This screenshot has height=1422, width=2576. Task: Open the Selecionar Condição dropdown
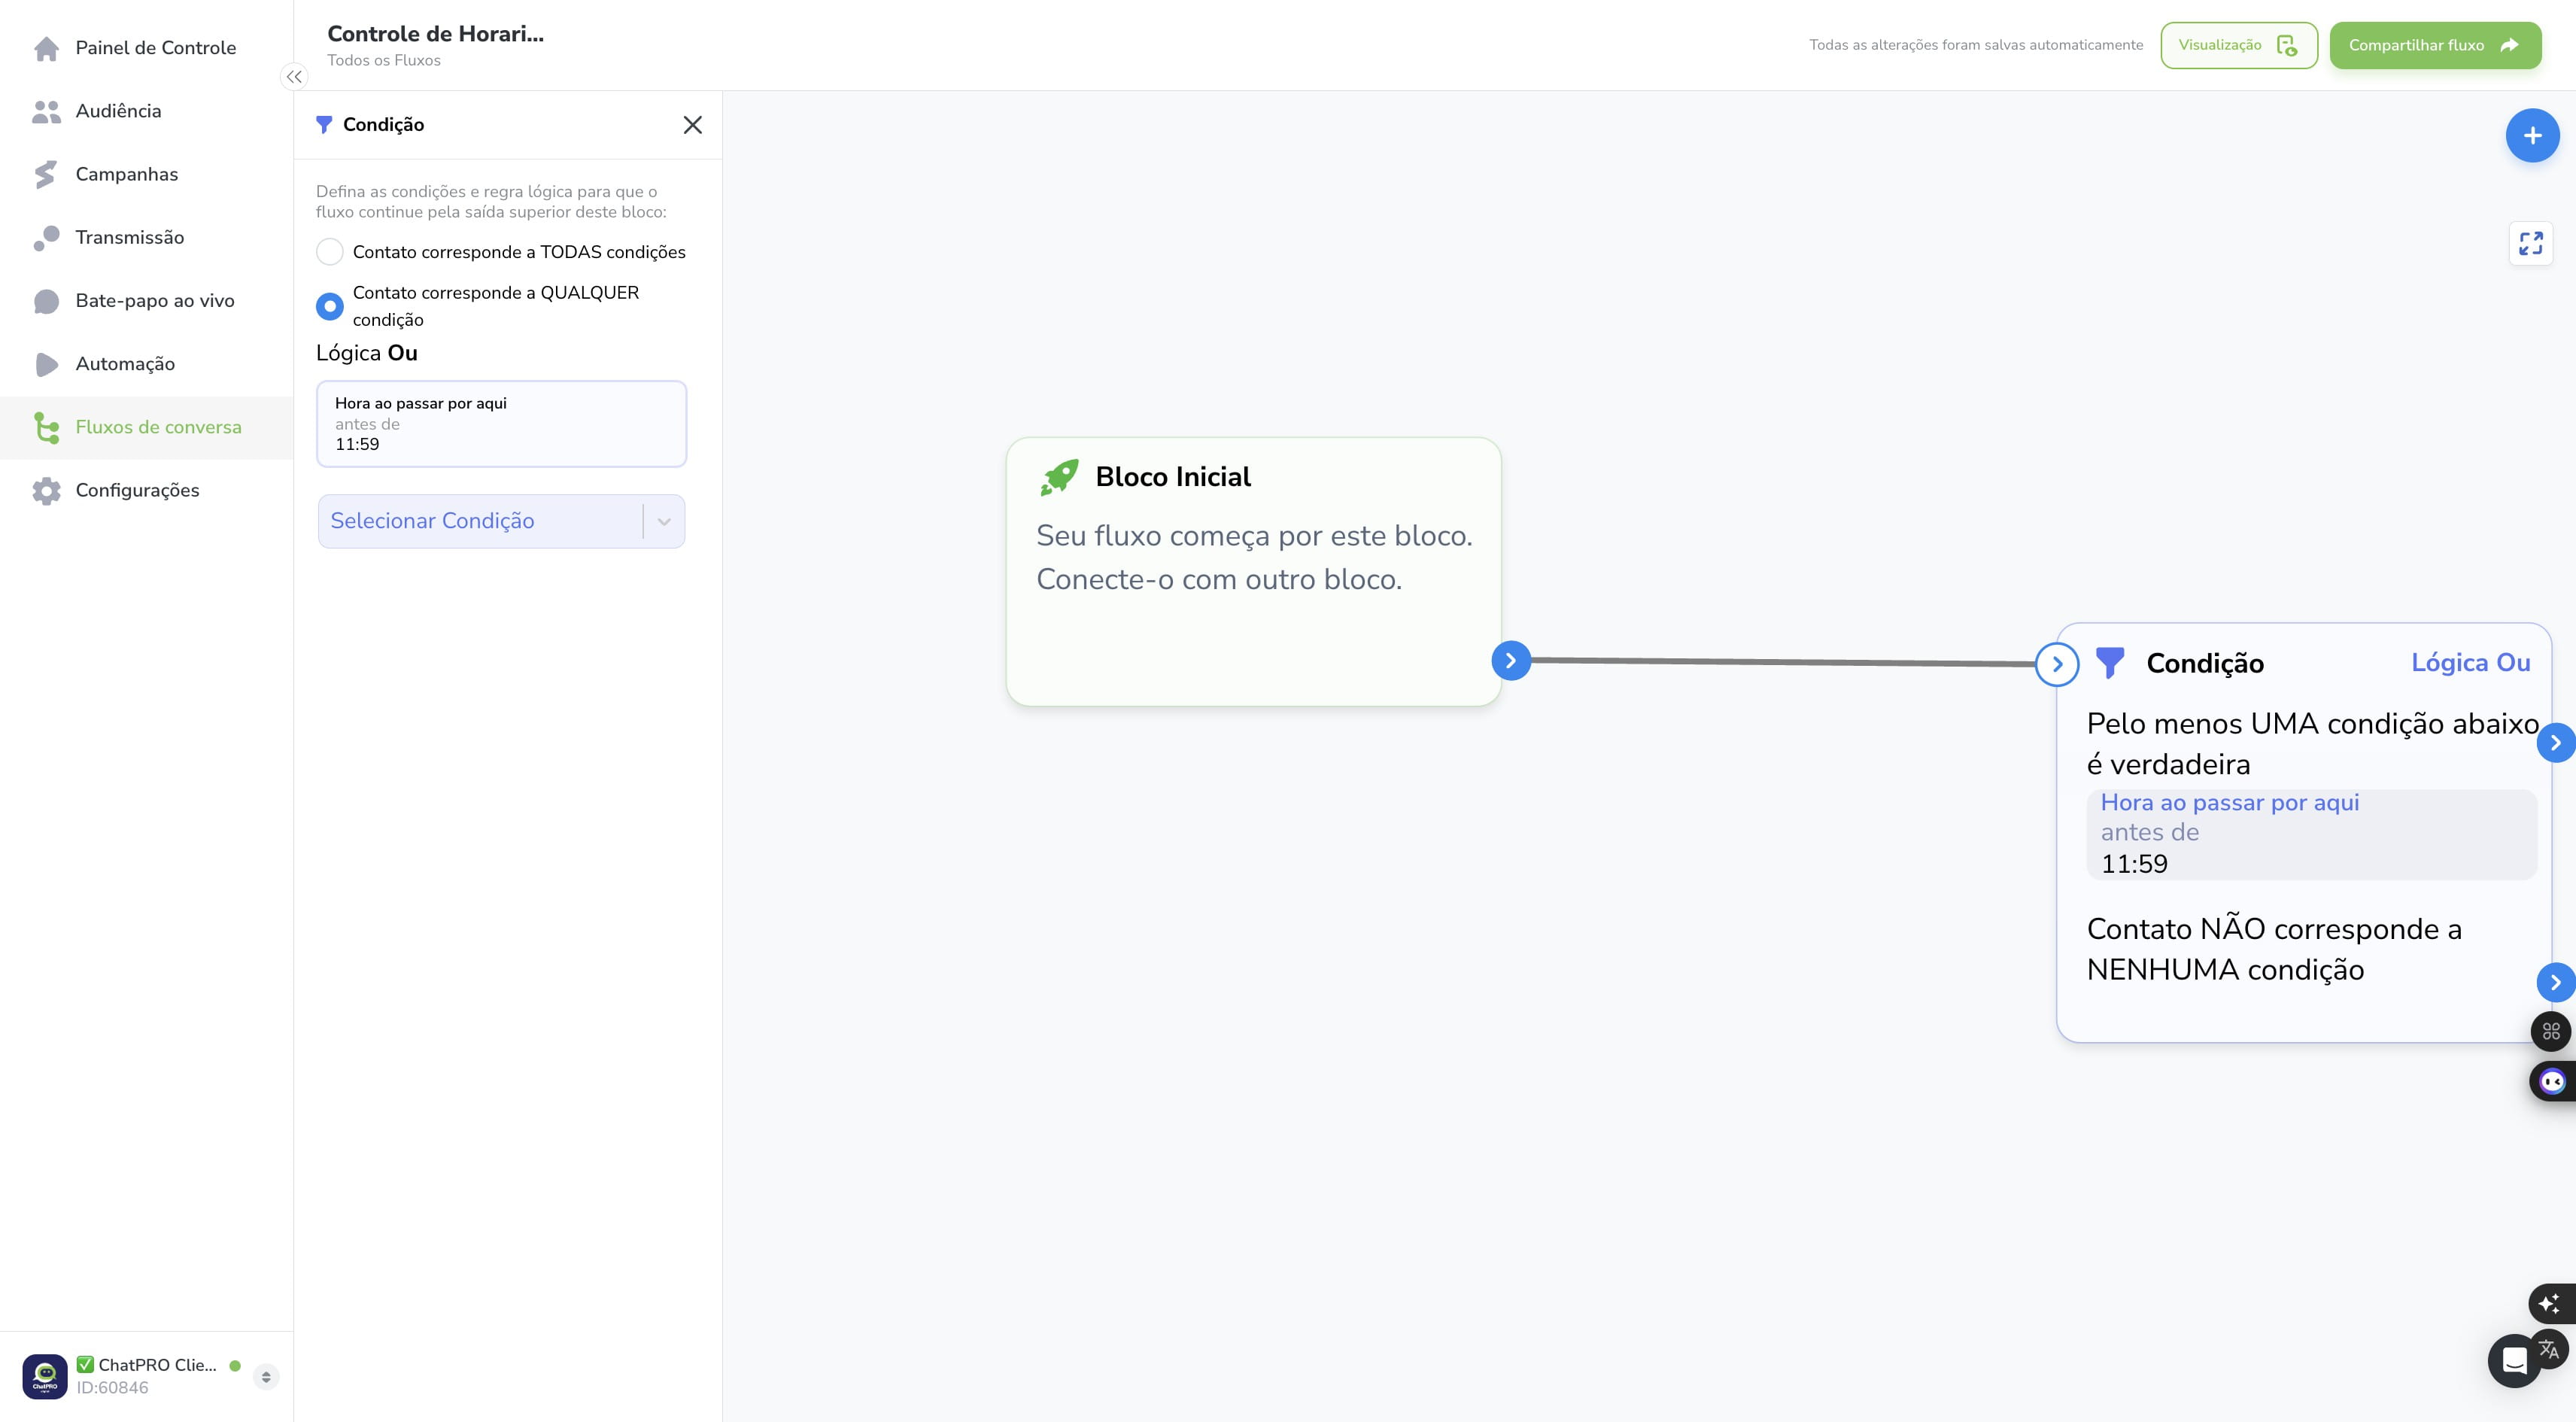tap(501, 521)
